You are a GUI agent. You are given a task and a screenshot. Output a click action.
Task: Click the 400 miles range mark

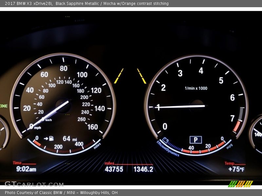pyautogui.click(x=79, y=144)
